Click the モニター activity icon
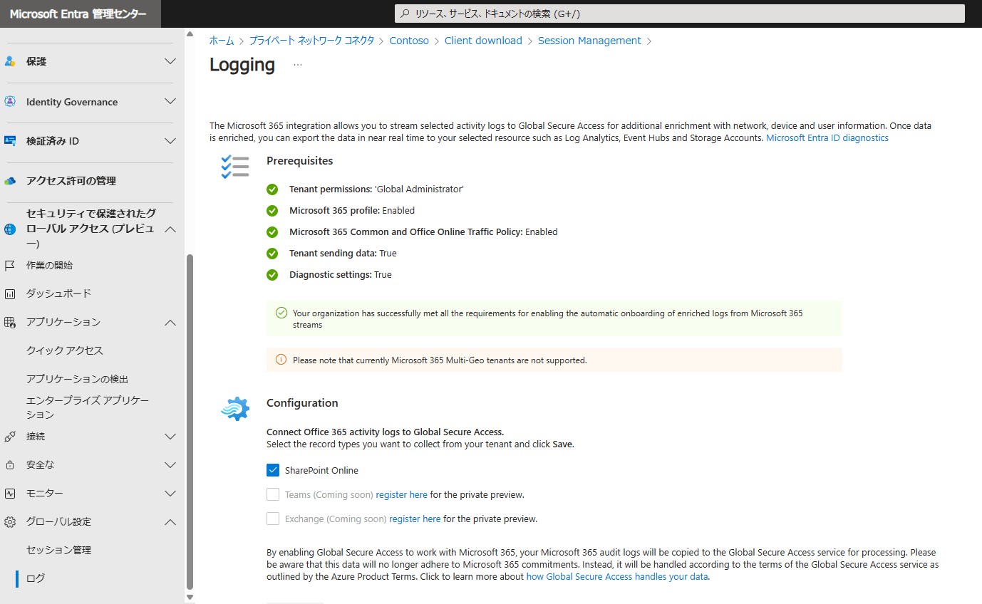982x604 pixels. (10, 493)
